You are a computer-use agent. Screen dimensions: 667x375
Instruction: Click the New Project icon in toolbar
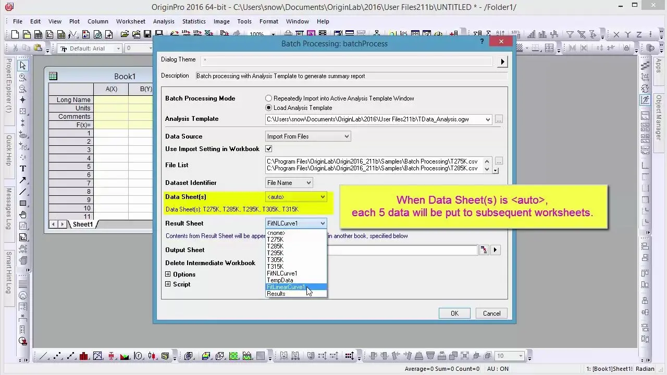(x=15, y=35)
